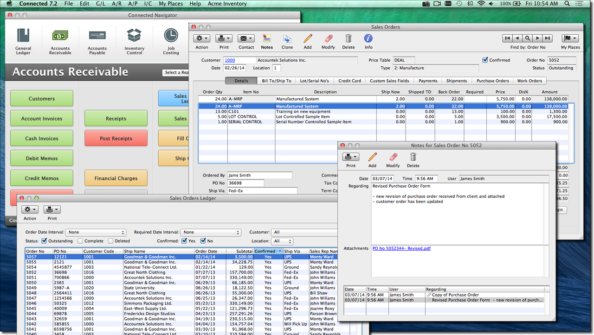Open the Inventory Control module icon
Screen dimensions: 594x335
[134, 41]
